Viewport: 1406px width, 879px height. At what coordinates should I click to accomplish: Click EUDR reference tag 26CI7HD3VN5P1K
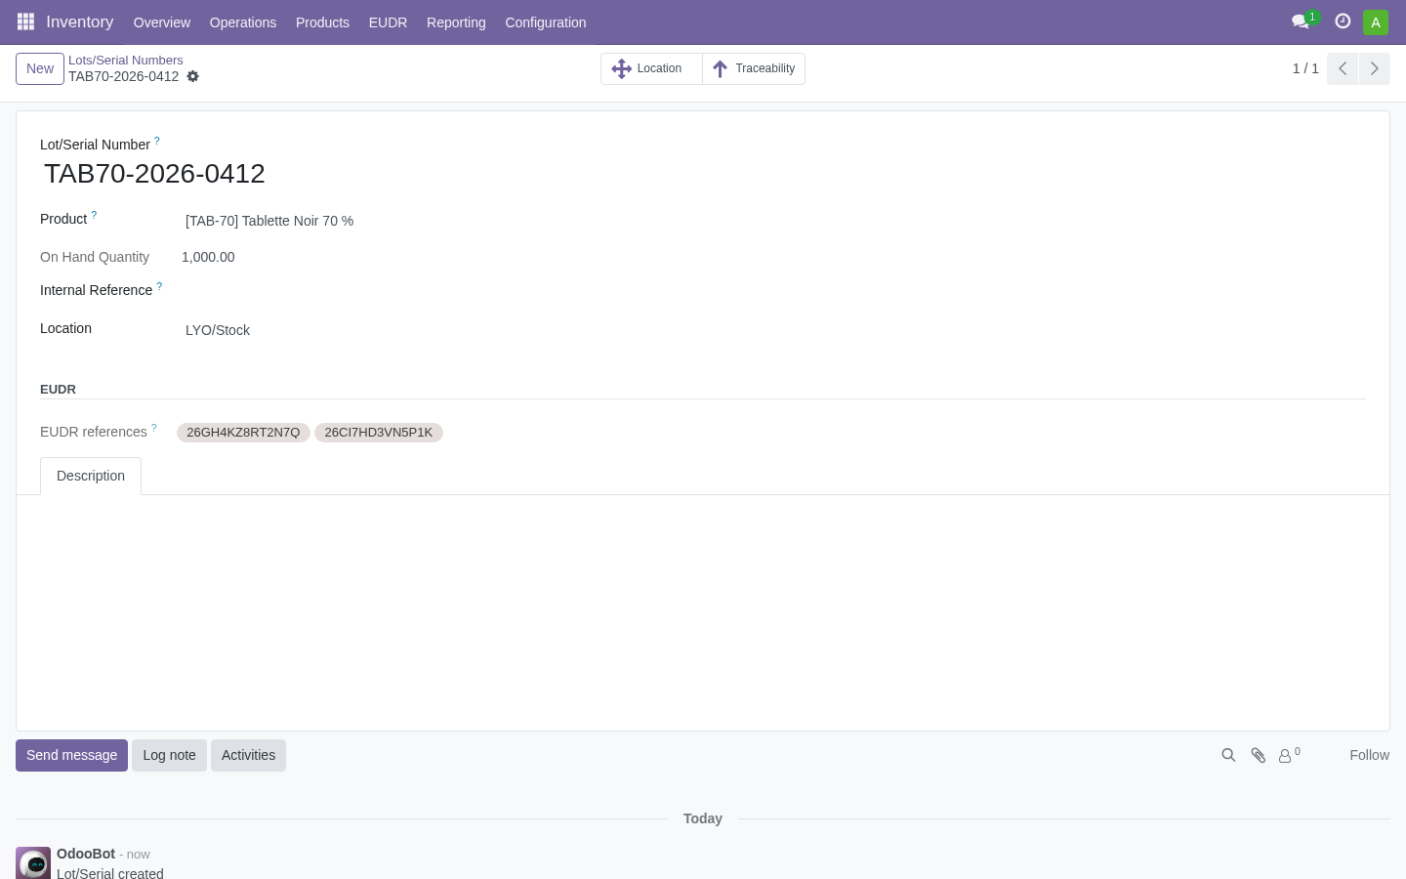(x=379, y=433)
